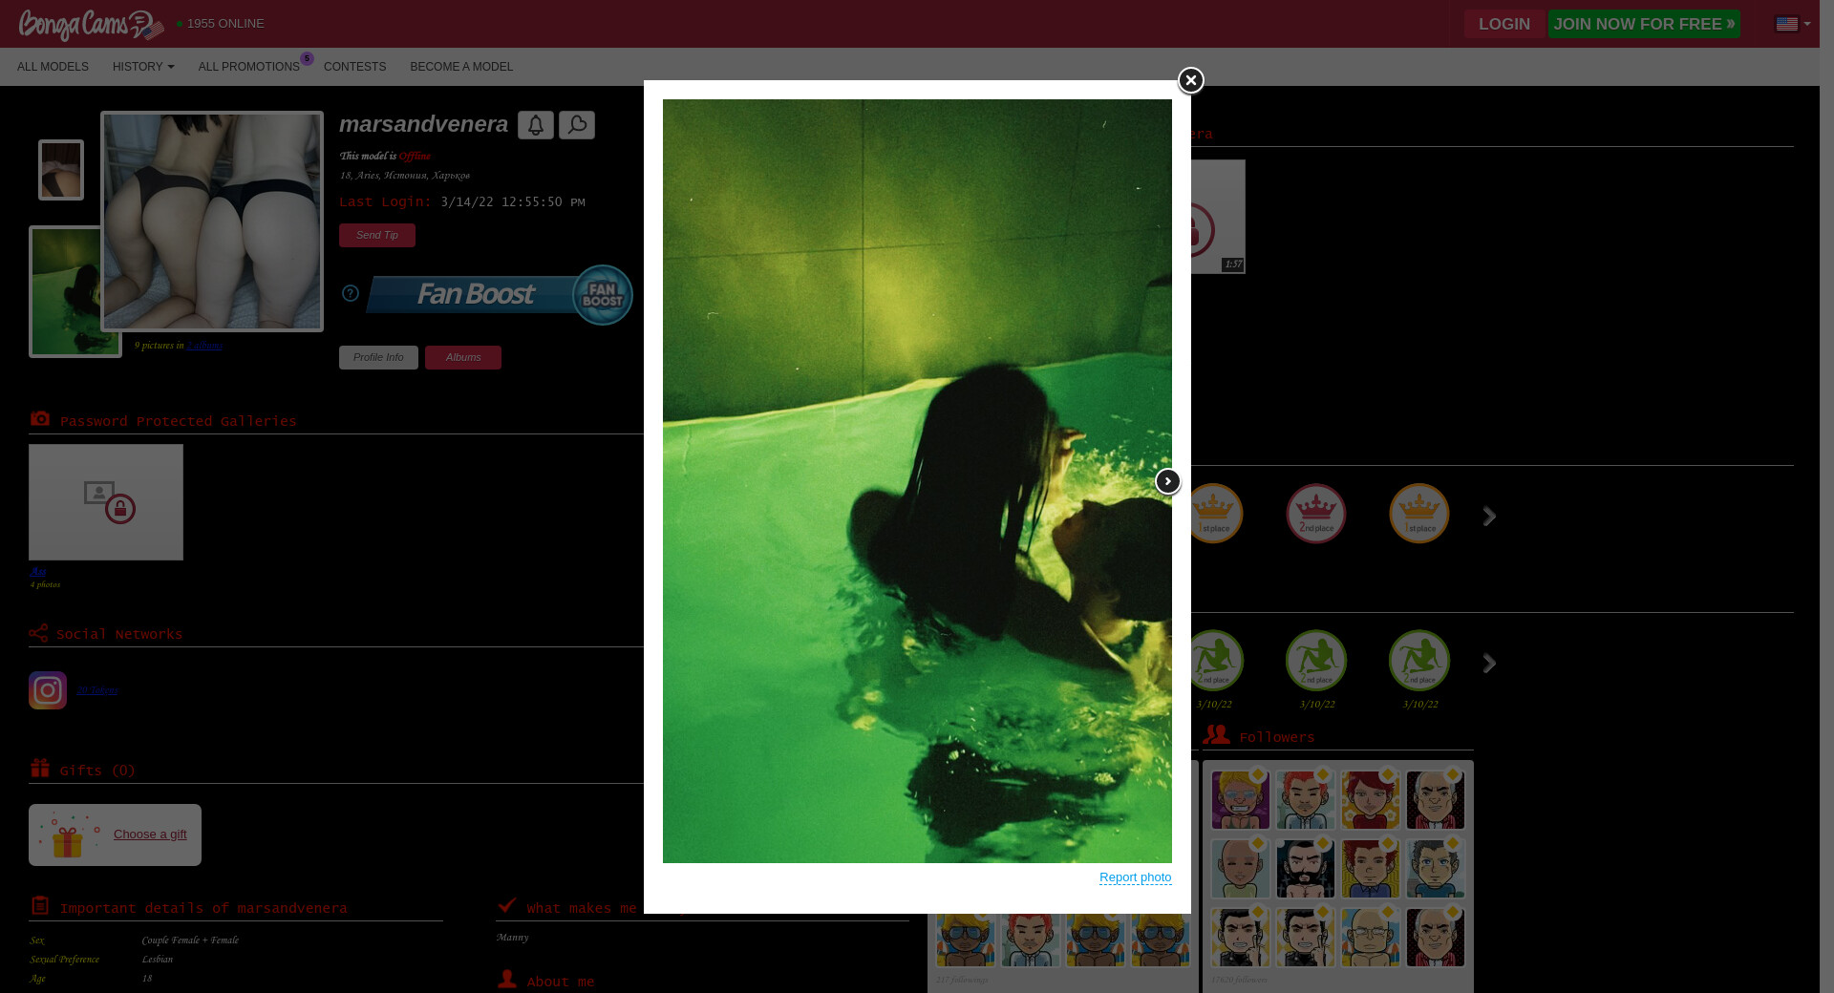
Task: Click the share icon by Social Networks
Action: coord(38,633)
